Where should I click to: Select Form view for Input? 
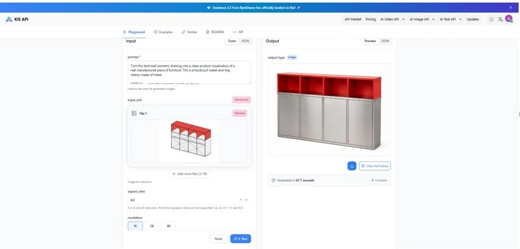232,41
